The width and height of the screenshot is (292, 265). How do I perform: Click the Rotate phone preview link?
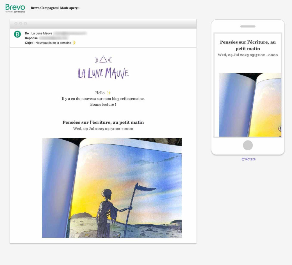point(248,159)
